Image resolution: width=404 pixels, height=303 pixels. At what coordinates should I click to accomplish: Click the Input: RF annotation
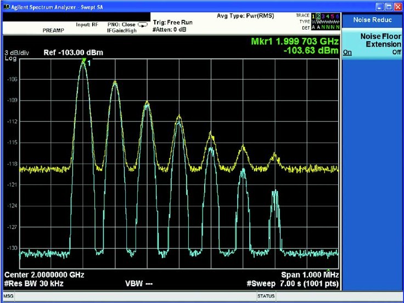(x=87, y=25)
